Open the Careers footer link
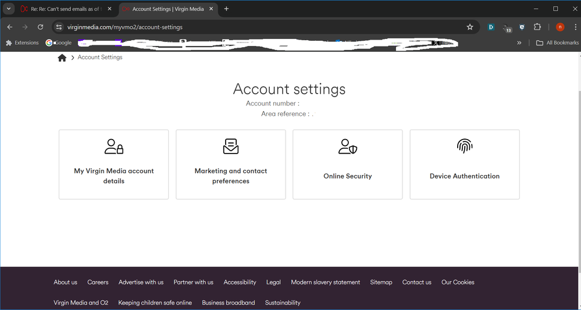This screenshot has width=581, height=310. (x=98, y=282)
